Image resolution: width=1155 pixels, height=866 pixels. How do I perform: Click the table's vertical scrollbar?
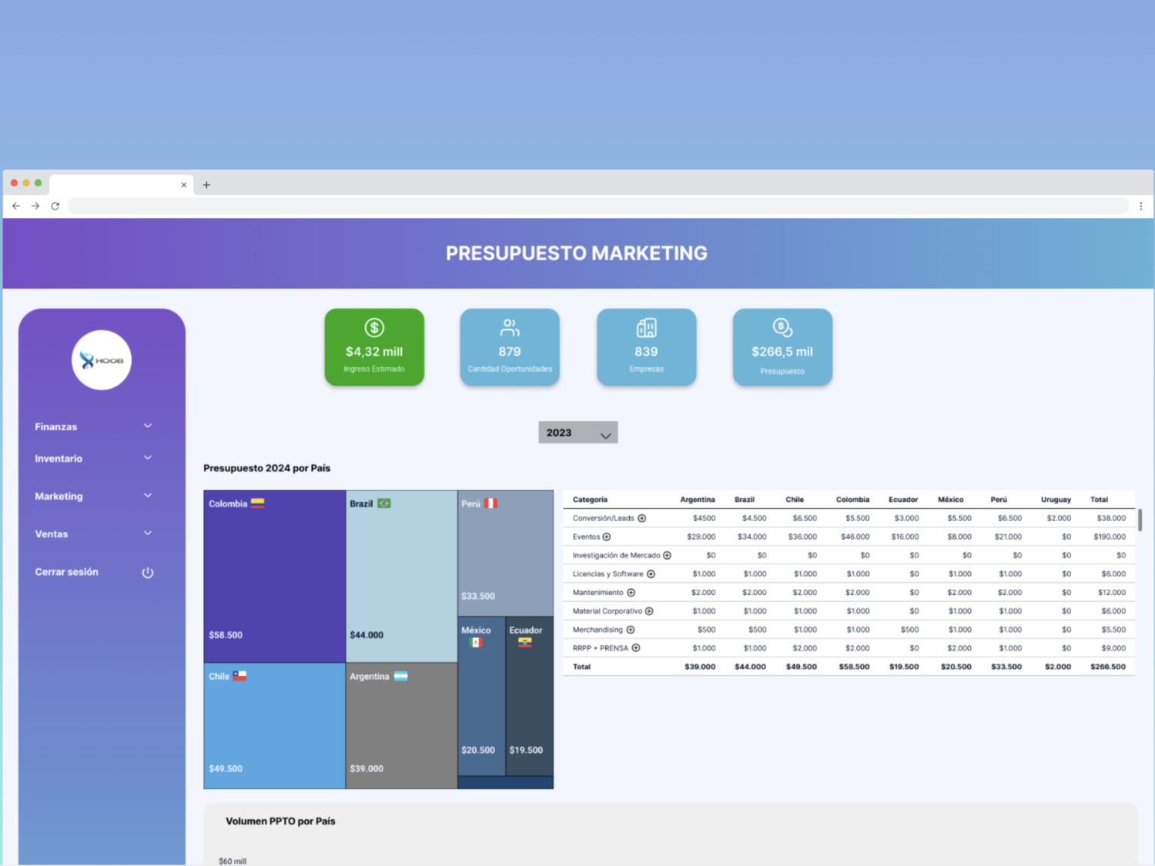pyautogui.click(x=1140, y=520)
